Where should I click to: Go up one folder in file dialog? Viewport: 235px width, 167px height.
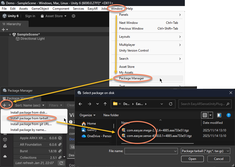(x=105, y=104)
